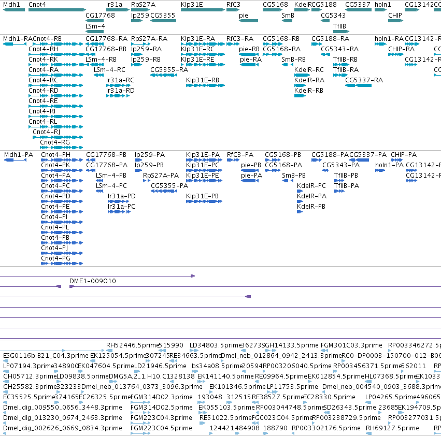Open protein Cnot4-PG
Image resolution: width=441 pixels, height=436 pixels.
(55, 258)
